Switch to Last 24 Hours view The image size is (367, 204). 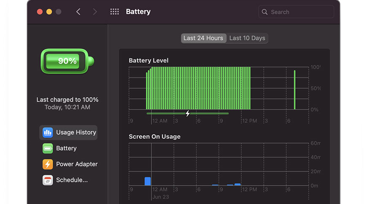(203, 38)
